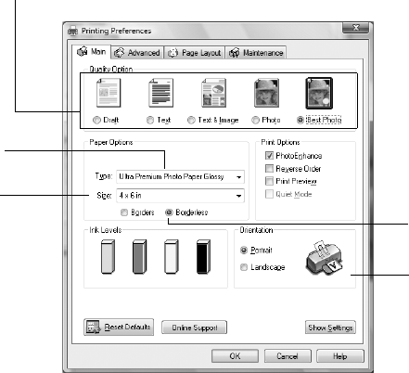Click the black ink level cartridge
Screen dimensions: 409x373
(x=203, y=257)
